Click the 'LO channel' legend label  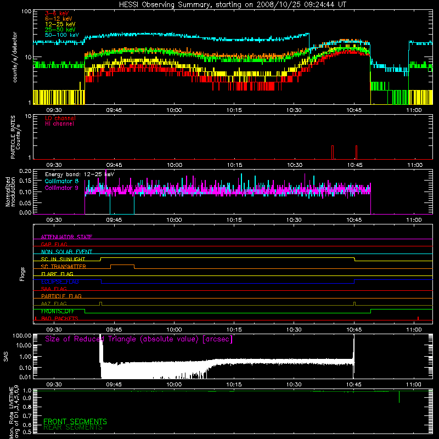click(60, 118)
